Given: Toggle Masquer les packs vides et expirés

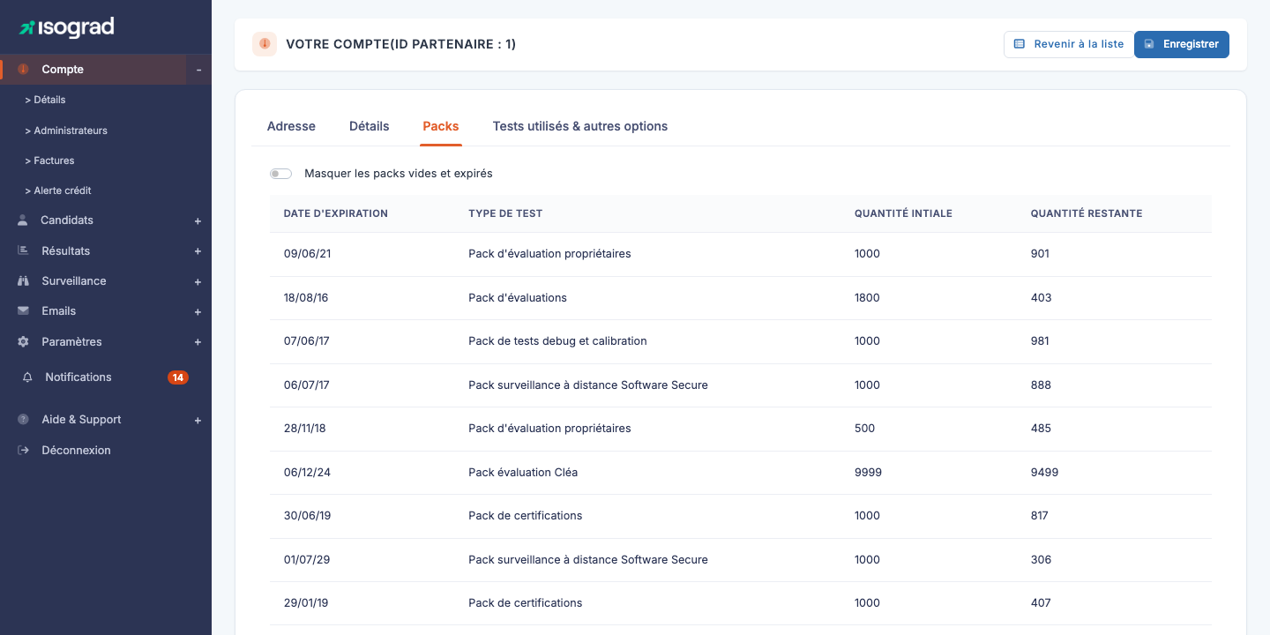Looking at the screenshot, I should 280,174.
